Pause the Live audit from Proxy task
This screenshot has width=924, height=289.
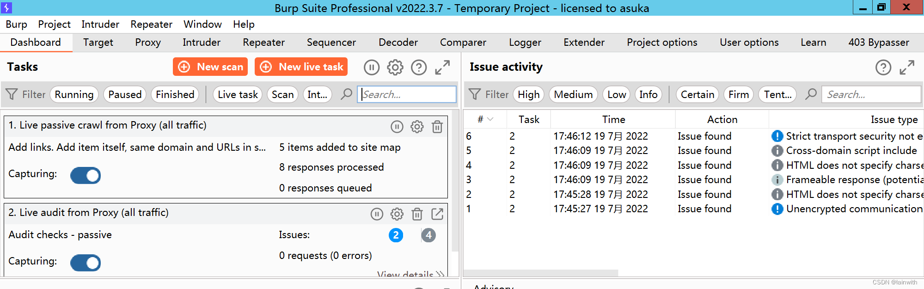pyautogui.click(x=377, y=214)
